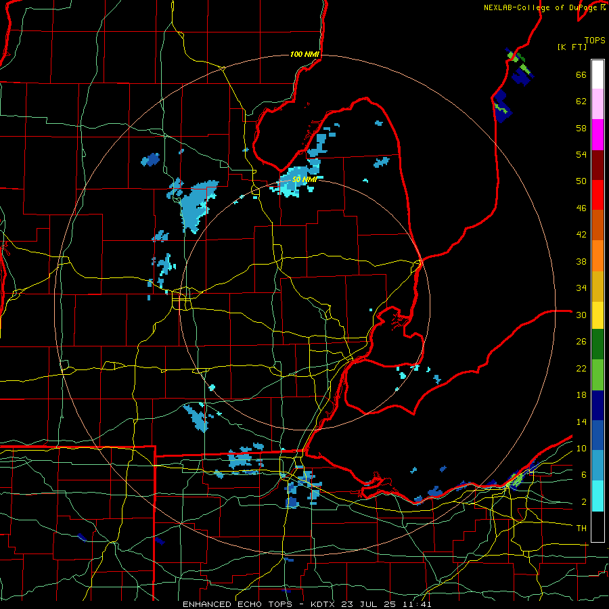This screenshot has height=609, width=609.
Task: Click the 26 legend value
Action: (581, 342)
